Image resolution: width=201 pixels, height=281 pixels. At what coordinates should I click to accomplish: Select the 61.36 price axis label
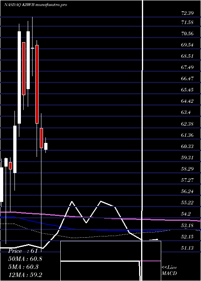187,135
